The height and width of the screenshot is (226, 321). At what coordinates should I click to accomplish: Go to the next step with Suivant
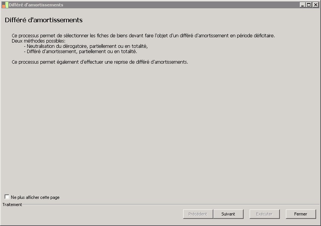pyautogui.click(x=228, y=214)
